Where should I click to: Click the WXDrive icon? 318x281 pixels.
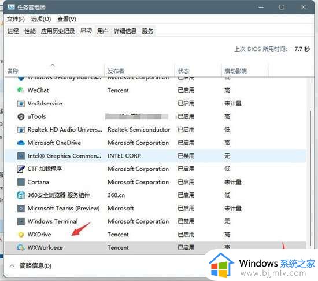click(x=21, y=235)
